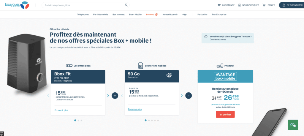The image size is (304, 136).
Task: Click the 50 Go Sensation card header
Action: tap(152, 76)
